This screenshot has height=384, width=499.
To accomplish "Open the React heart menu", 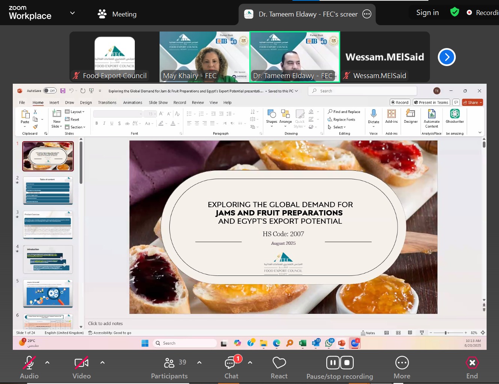I will tap(279, 368).
